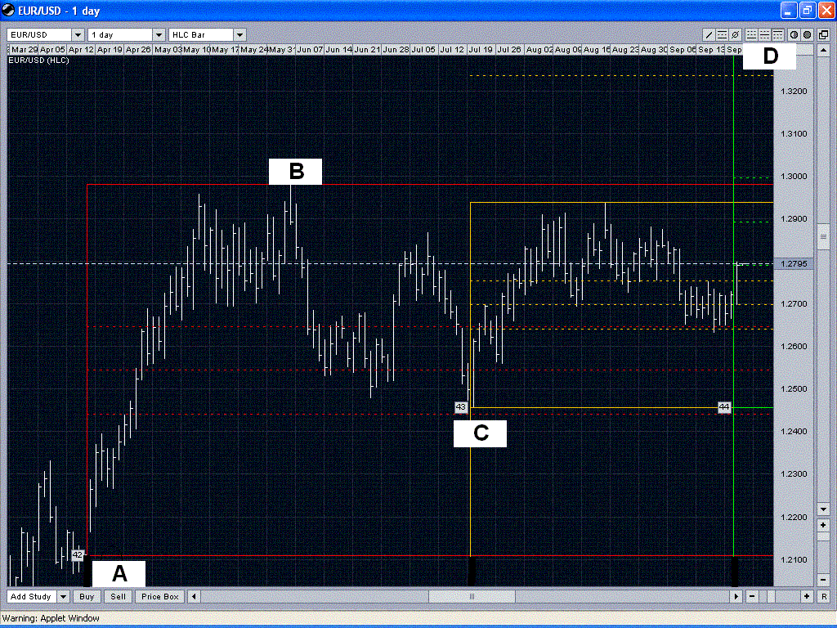Click the first grid display icon

[x=752, y=35]
